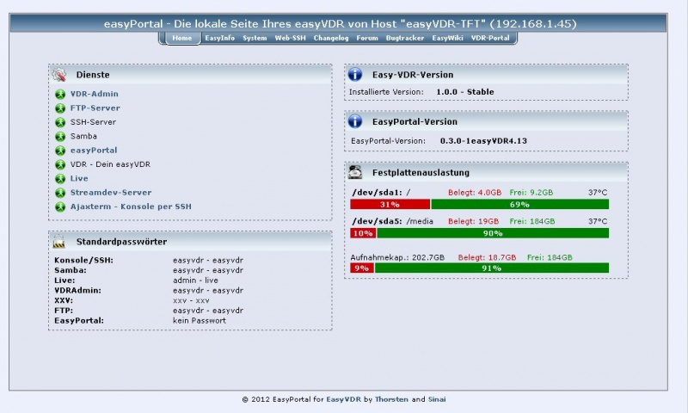
Task: Click the Dienste panel header icon
Action: pyautogui.click(x=59, y=75)
